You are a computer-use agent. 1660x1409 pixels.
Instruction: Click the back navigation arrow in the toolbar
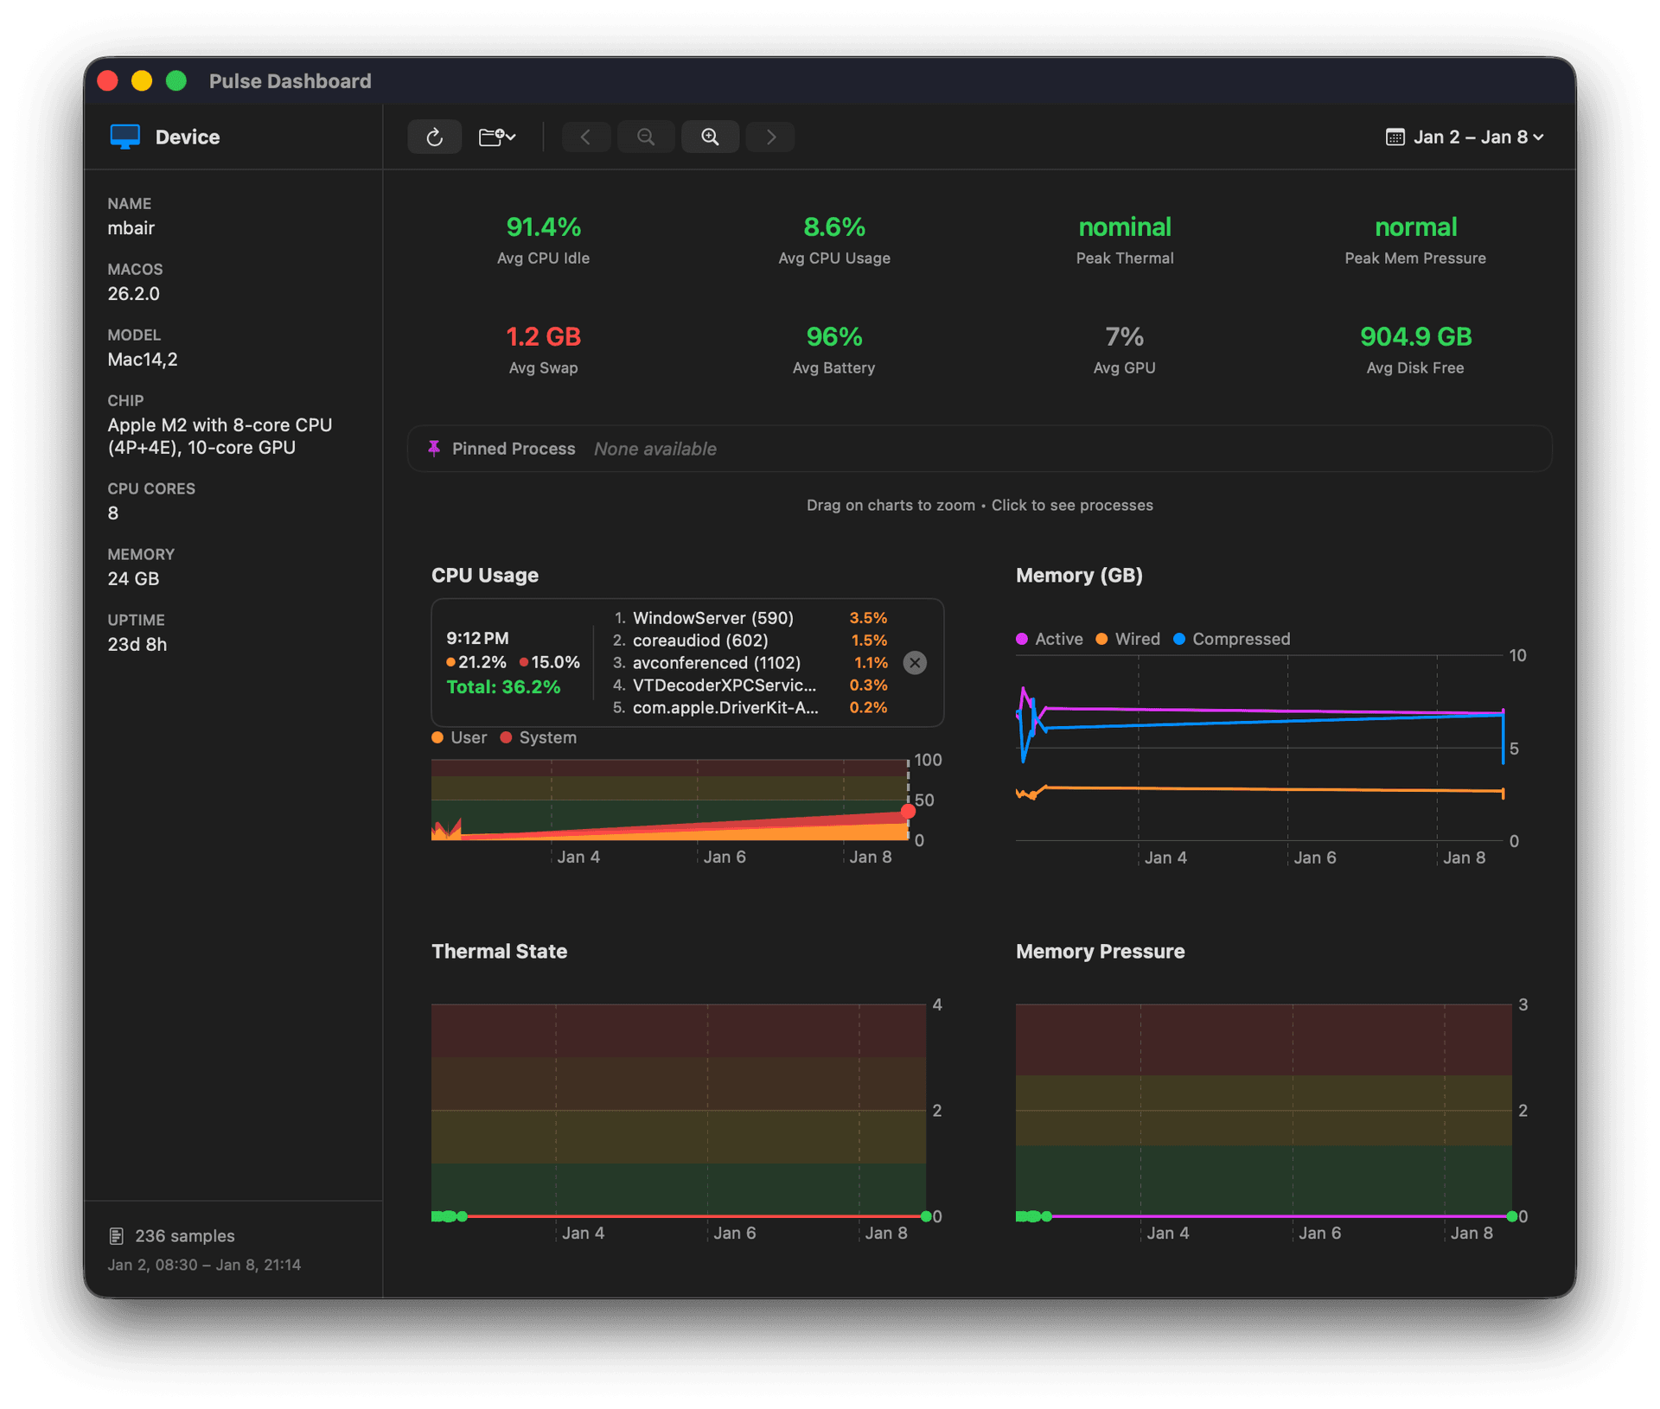click(585, 137)
